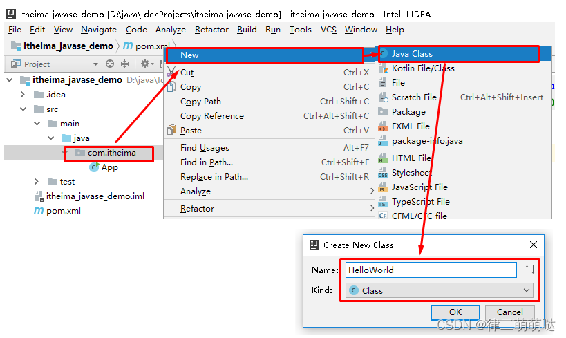Select FXML File option
Viewport: 566px width, 338px height.
(464, 126)
